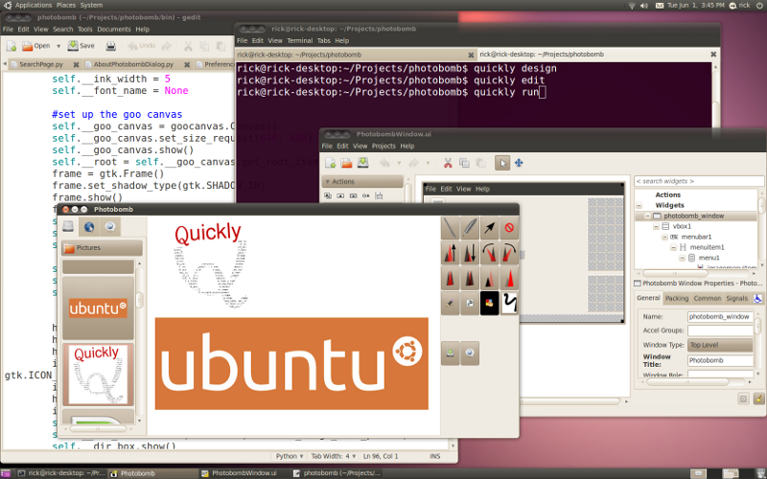Screen dimensions: 767x479
Task: Click the broom clear icon in Glade corner
Action: click(x=759, y=399)
